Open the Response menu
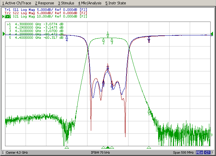This screenshot has height=156, width=216. [44, 3]
